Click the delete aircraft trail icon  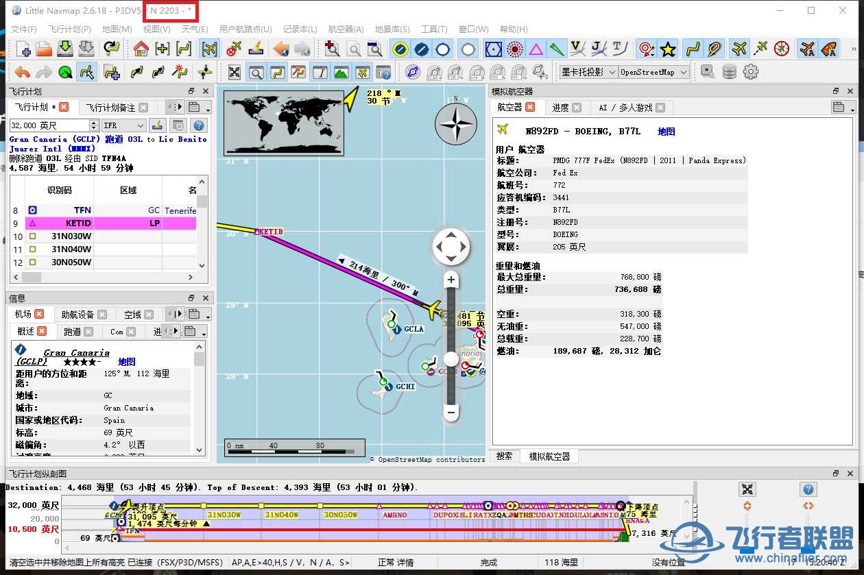[234, 49]
